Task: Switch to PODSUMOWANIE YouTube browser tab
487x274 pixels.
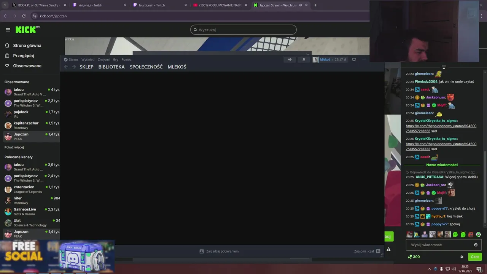Action: [220, 5]
